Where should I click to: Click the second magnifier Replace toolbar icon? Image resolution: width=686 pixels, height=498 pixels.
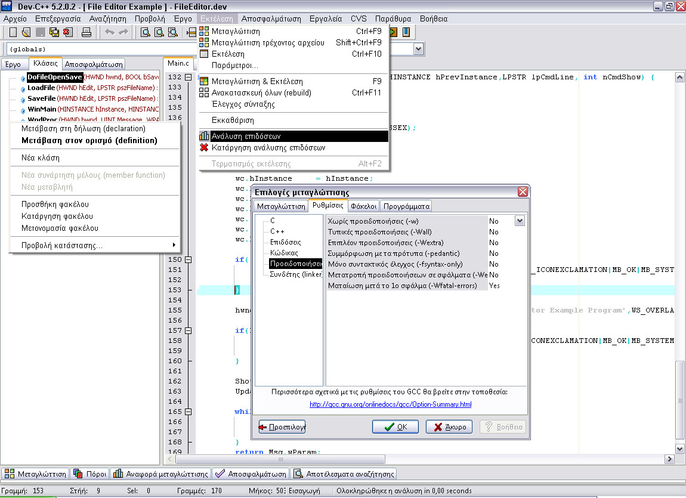(x=159, y=32)
